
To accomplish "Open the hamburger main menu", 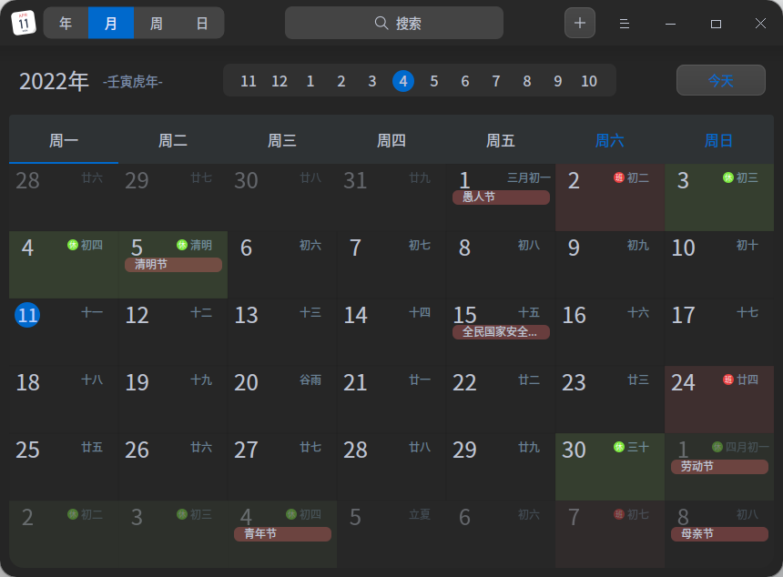I will coord(625,24).
